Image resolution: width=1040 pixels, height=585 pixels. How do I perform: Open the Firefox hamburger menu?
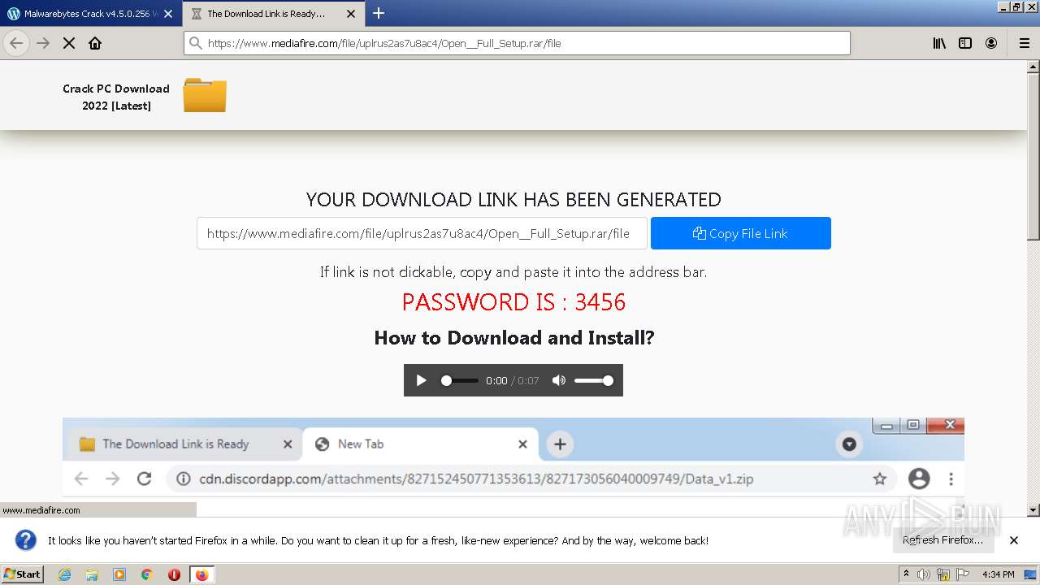(x=1025, y=43)
